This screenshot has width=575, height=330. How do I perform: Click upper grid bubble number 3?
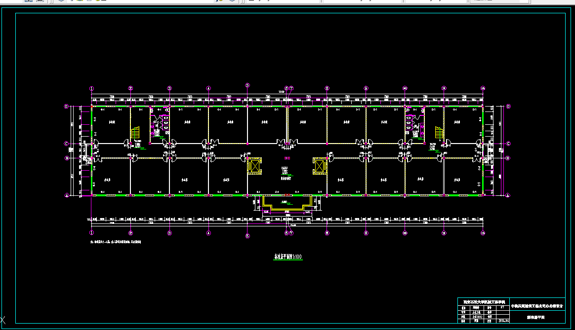169,88
